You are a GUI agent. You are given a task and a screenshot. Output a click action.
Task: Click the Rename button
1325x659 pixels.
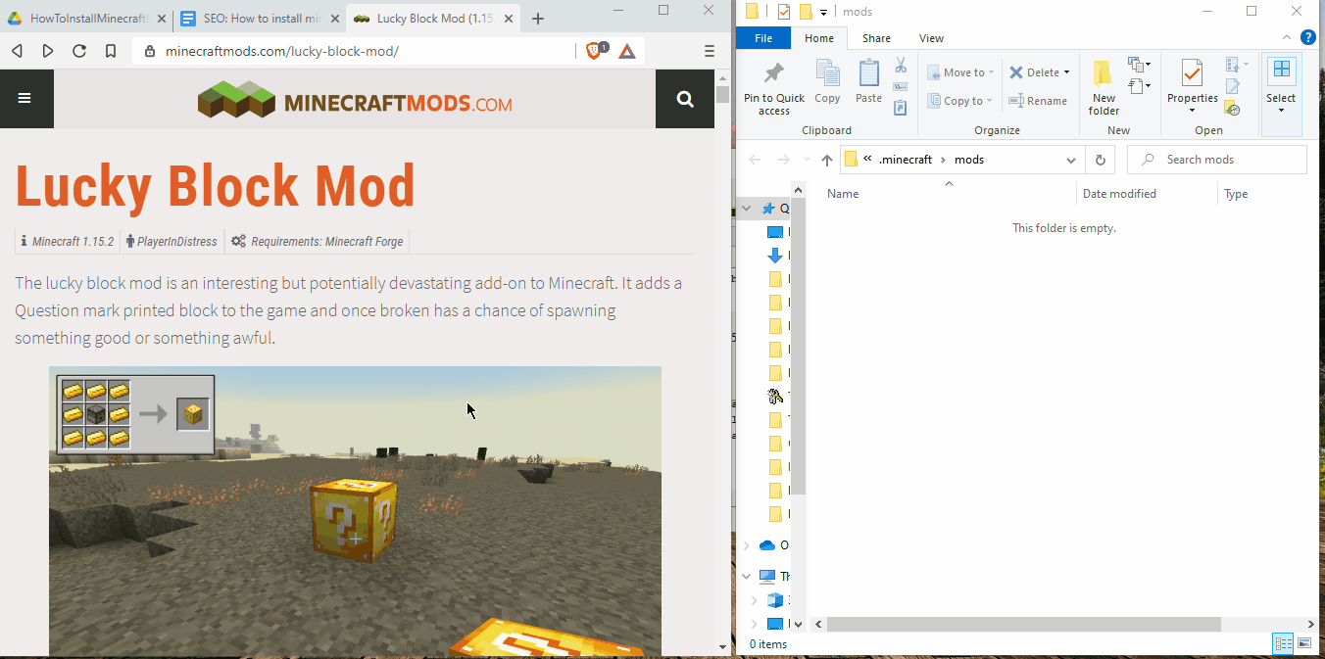pos(1038,101)
